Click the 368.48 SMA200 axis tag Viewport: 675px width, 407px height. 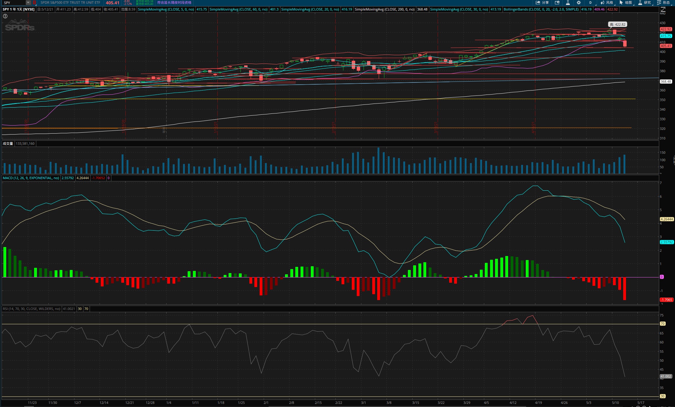point(666,82)
